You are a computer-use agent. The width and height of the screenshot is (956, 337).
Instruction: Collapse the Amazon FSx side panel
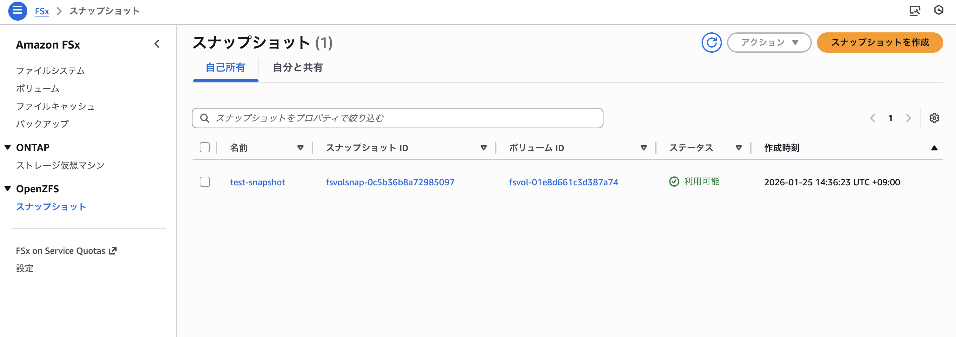(157, 44)
